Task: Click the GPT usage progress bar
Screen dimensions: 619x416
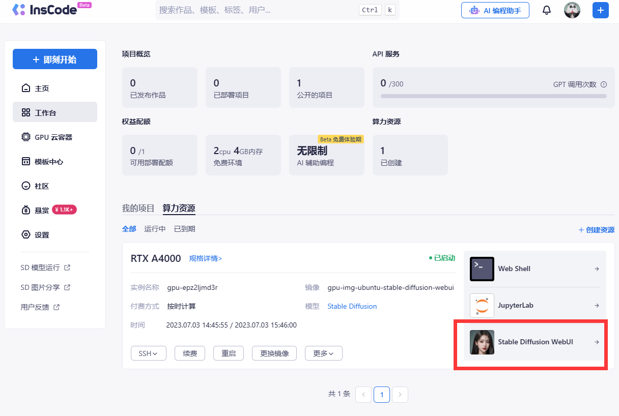Action: click(x=494, y=96)
